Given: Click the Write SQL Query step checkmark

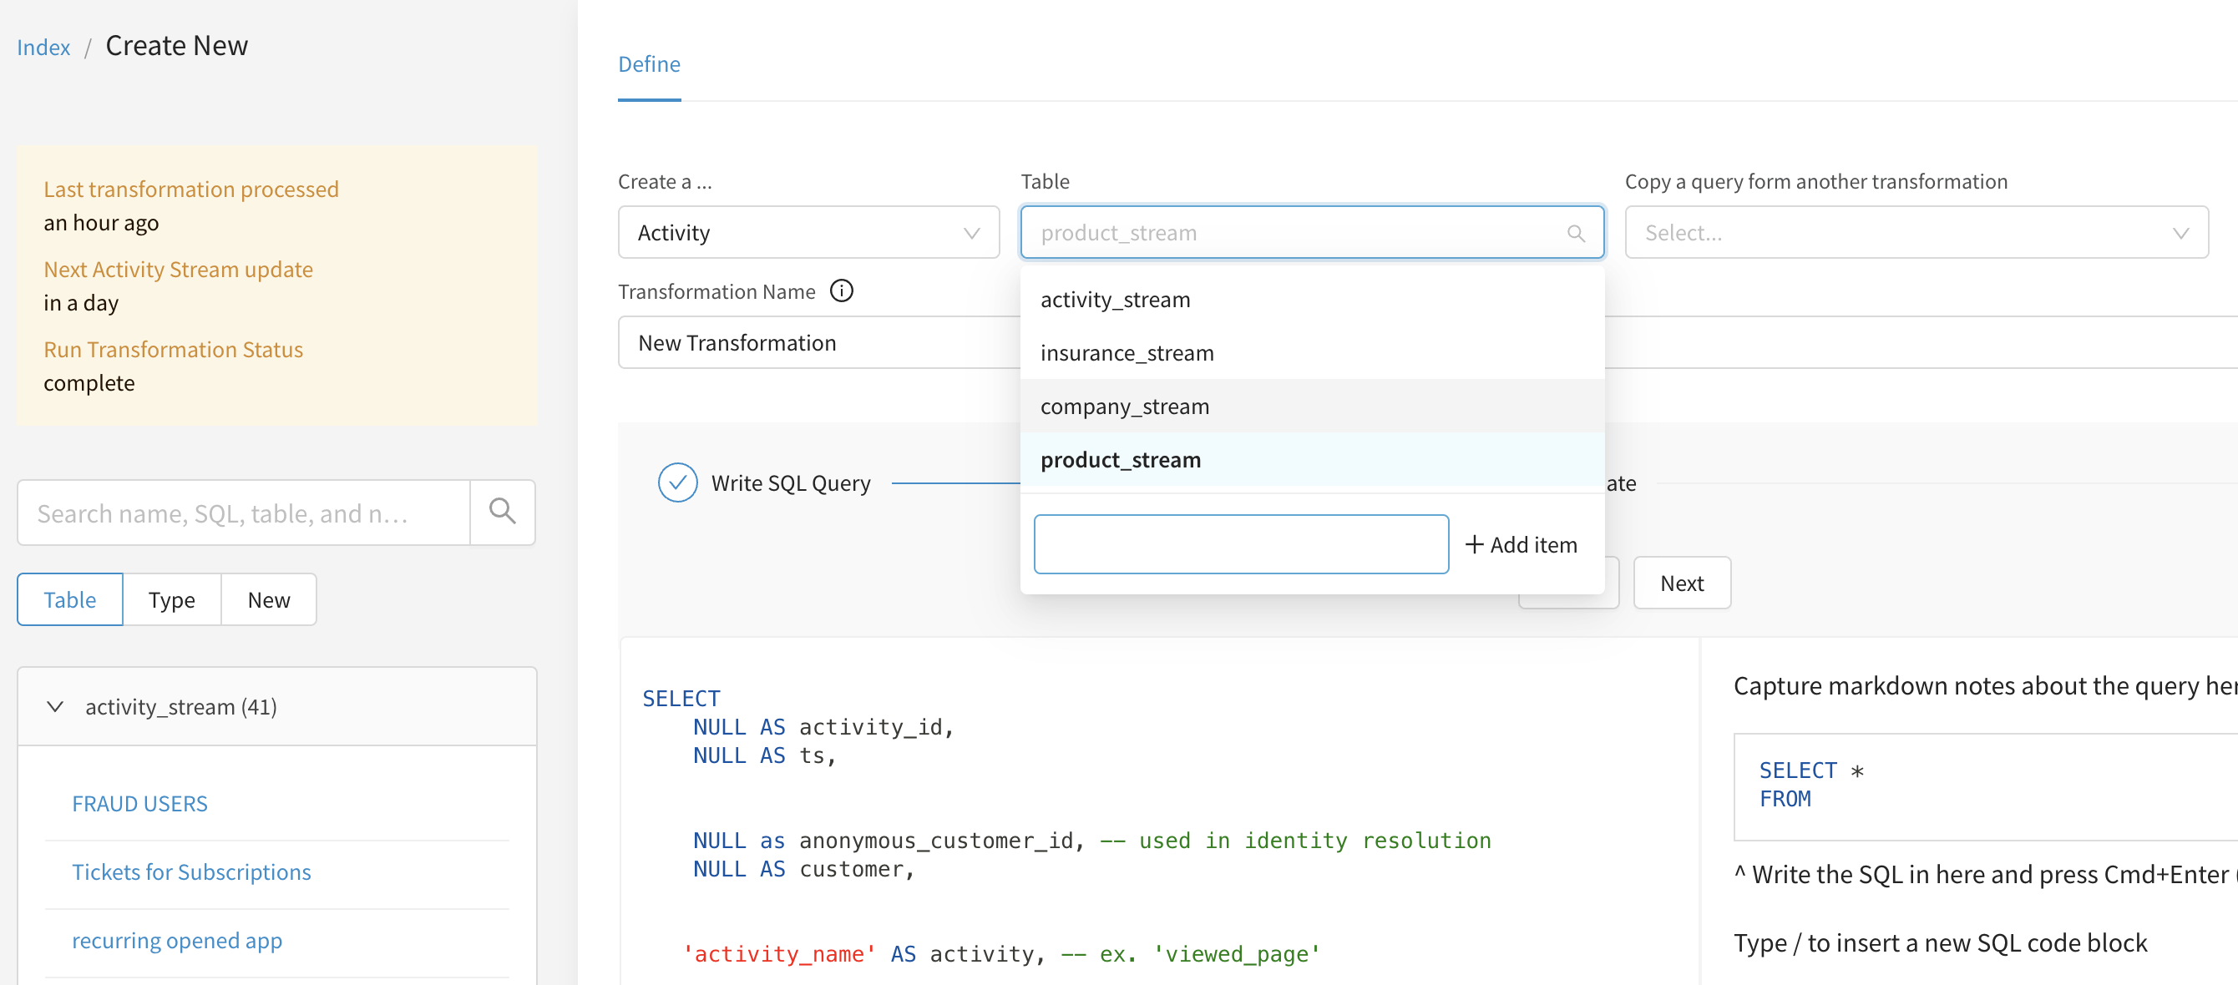Looking at the screenshot, I should [677, 483].
